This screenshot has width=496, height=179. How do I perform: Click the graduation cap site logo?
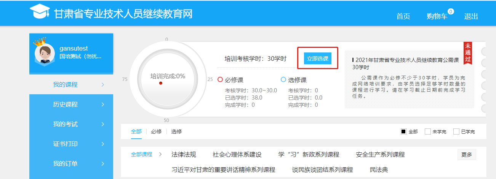pyautogui.click(x=40, y=12)
